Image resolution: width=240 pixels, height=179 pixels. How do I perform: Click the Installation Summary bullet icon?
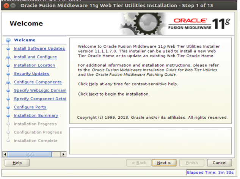point(8,116)
